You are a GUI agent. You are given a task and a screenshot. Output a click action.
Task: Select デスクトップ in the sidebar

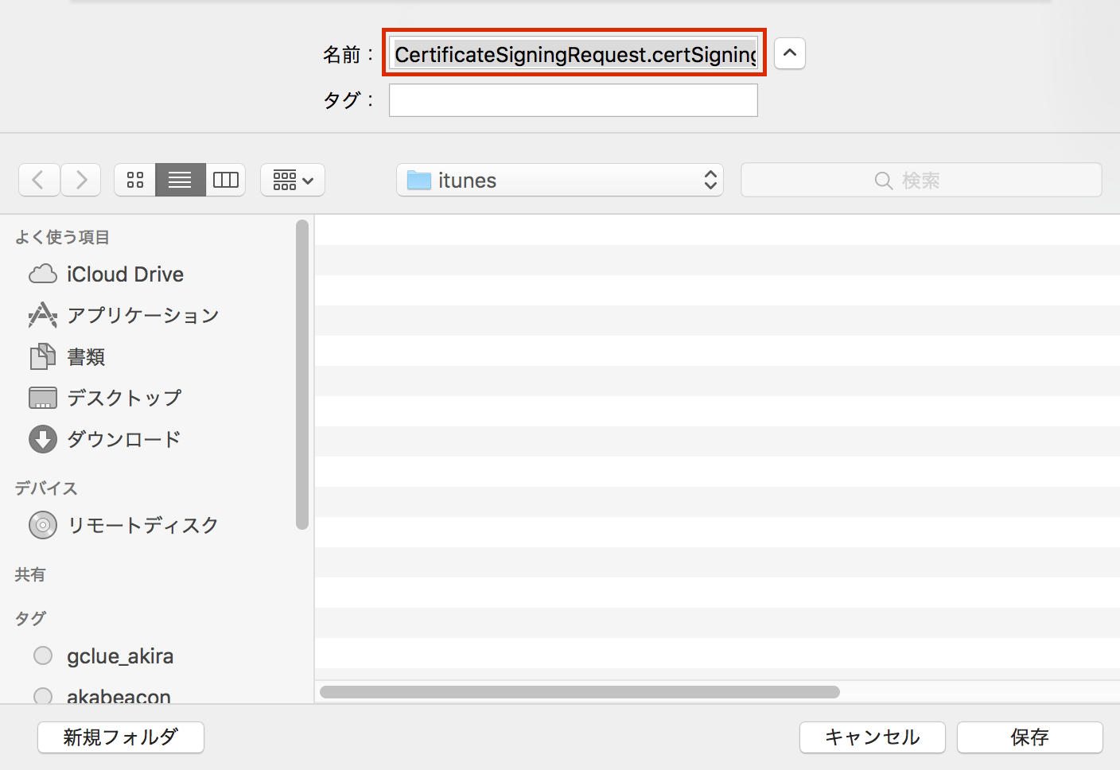[x=124, y=398]
